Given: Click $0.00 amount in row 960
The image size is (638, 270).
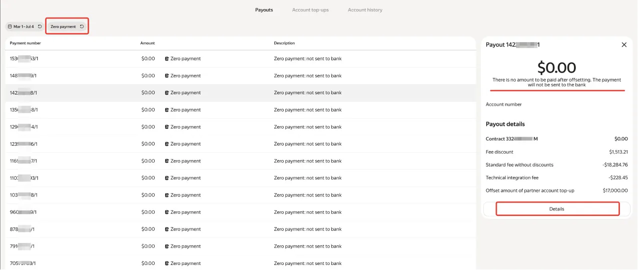Looking at the screenshot, I should click(148, 212).
